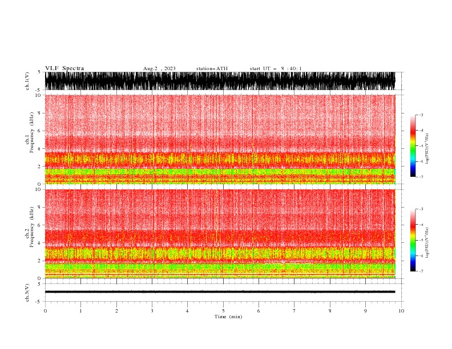
Task: Click the time axis tick label 9
Action: coord(365,311)
